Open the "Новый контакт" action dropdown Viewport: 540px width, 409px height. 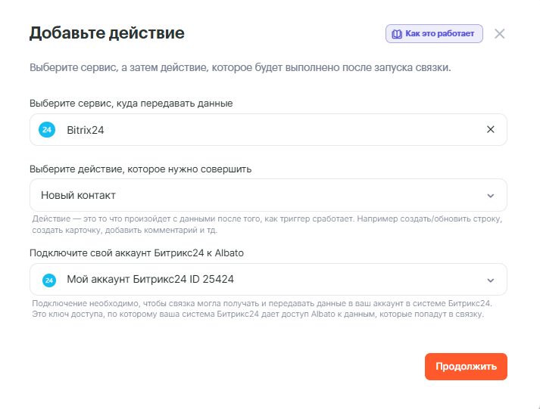(258, 195)
